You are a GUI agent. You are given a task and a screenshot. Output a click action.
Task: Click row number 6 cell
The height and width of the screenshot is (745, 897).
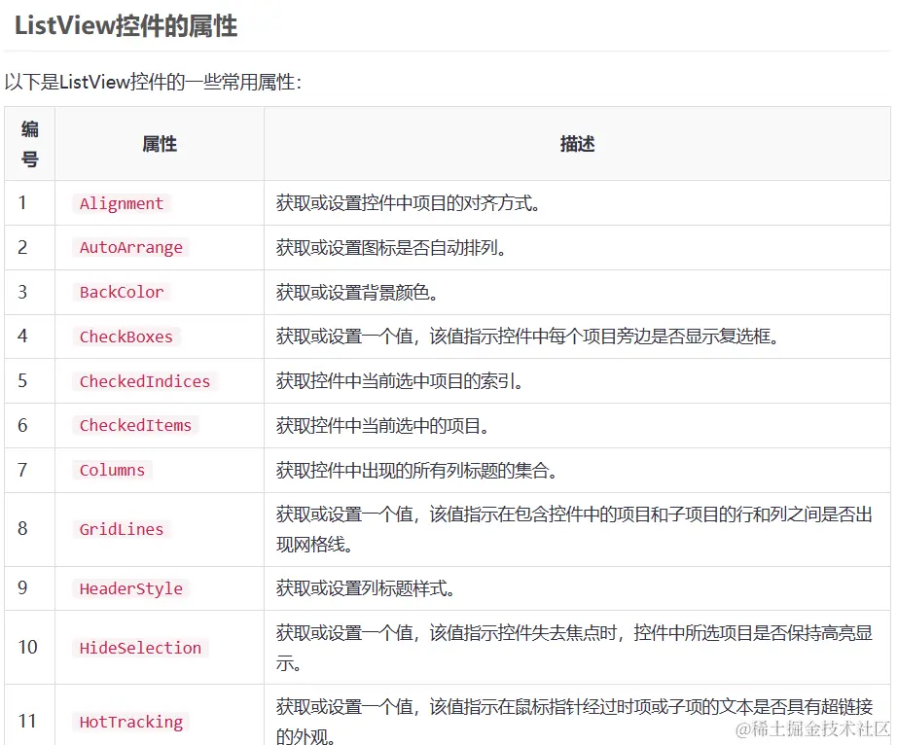[x=30, y=425]
